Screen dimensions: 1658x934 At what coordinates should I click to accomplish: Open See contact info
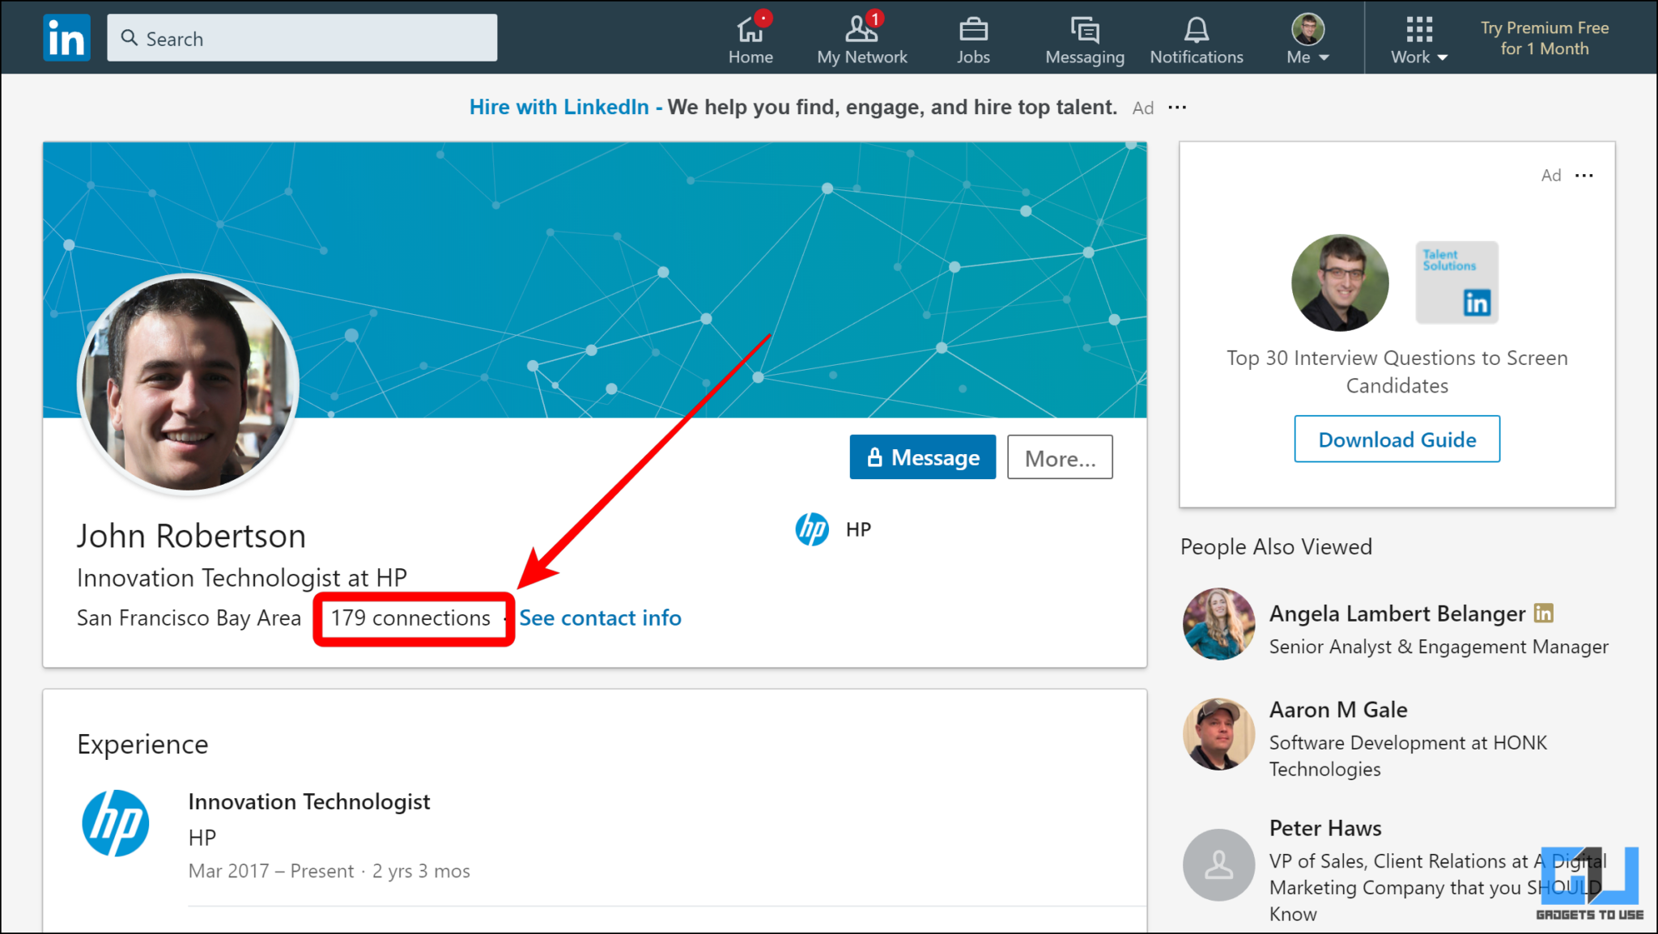click(600, 618)
